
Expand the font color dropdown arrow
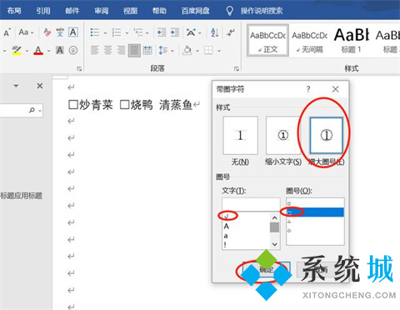[48, 51]
